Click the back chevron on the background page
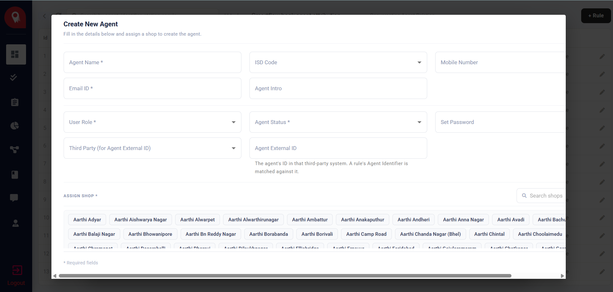Image resolution: width=613 pixels, height=292 pixels. (45, 16)
